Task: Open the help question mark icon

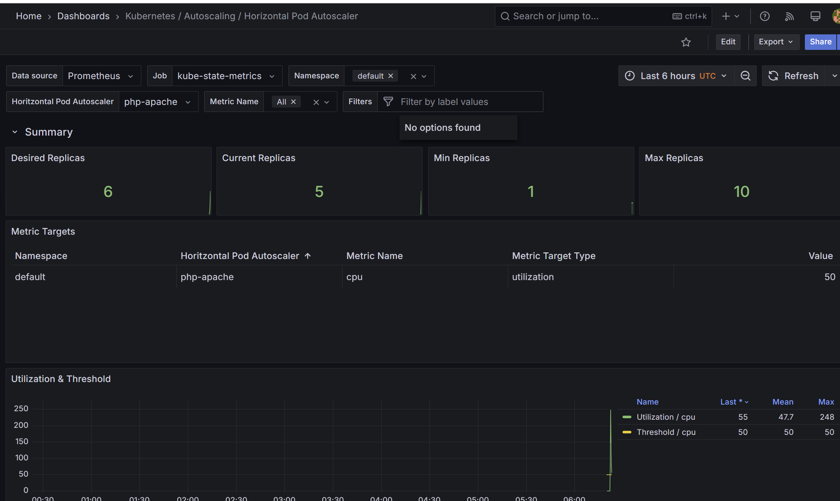Action: 765,16
